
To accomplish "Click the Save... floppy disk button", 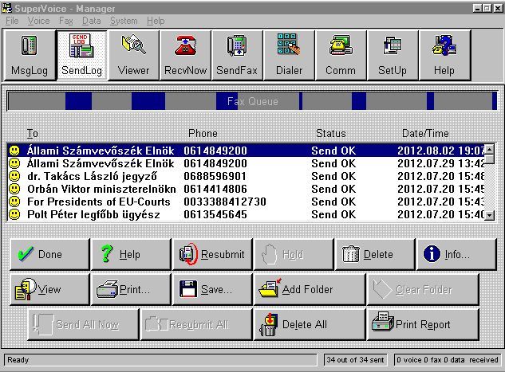I will tap(212, 289).
